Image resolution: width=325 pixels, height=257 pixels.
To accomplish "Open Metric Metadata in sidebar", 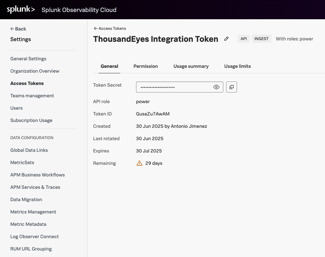I will [28, 224].
